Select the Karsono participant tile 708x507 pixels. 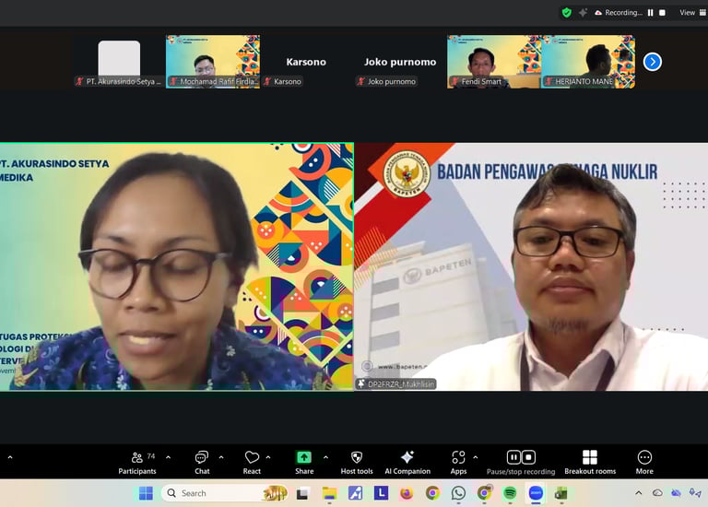tap(306, 62)
